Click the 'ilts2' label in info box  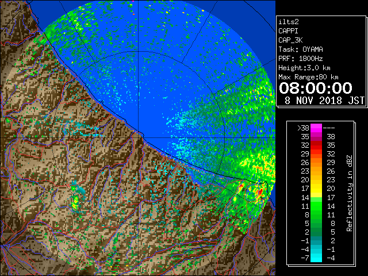(289, 22)
